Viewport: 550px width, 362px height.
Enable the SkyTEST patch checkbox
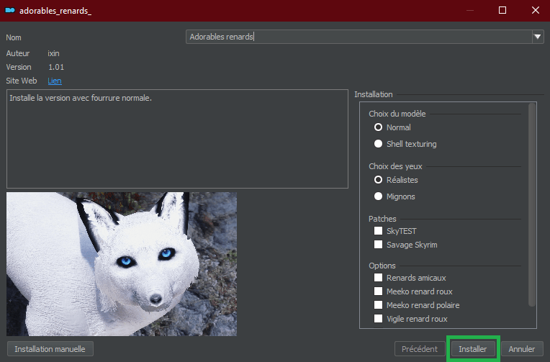pyautogui.click(x=379, y=231)
